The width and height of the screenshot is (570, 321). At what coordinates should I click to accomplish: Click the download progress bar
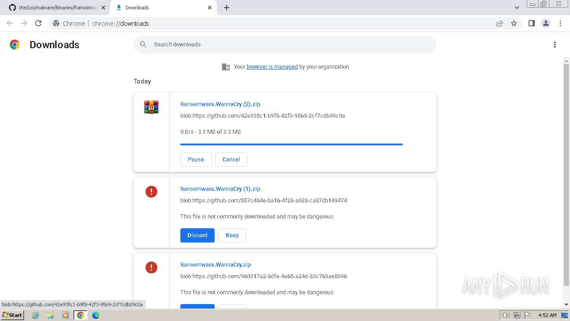point(291,144)
